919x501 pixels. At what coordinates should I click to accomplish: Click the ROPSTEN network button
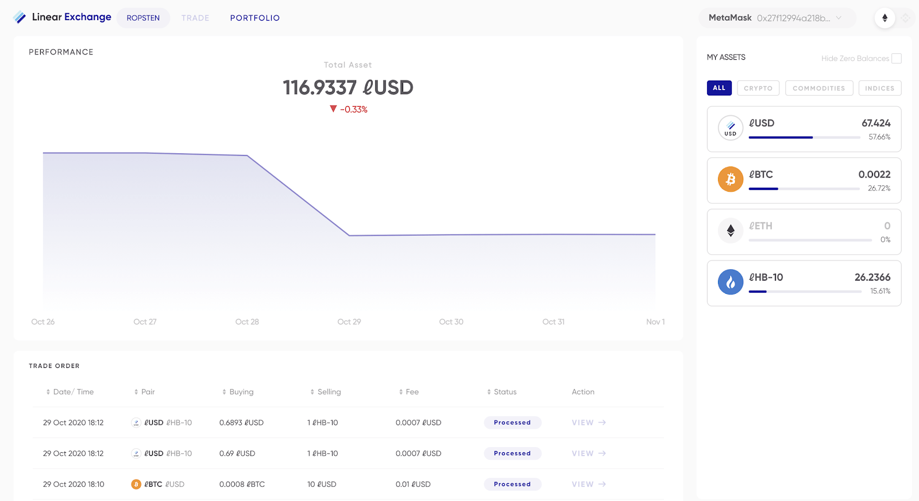(x=143, y=18)
